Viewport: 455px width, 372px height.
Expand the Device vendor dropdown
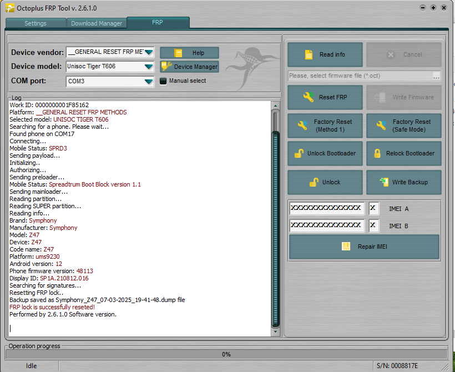click(x=148, y=52)
